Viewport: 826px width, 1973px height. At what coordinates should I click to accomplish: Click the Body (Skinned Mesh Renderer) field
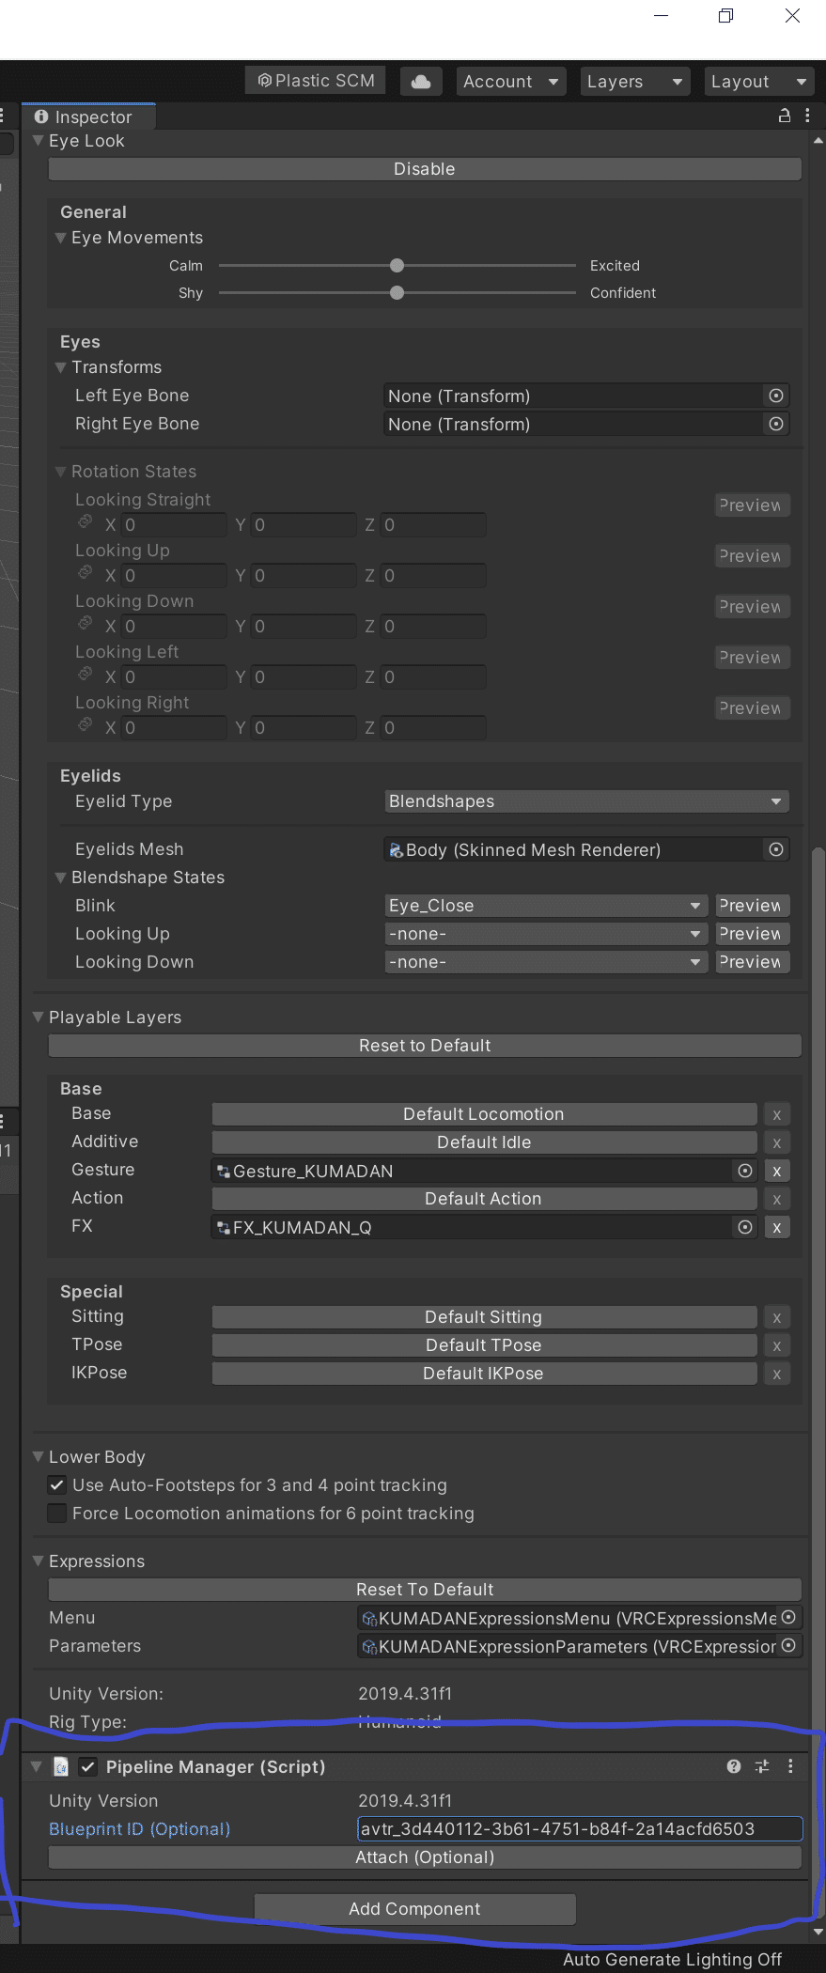587,849
